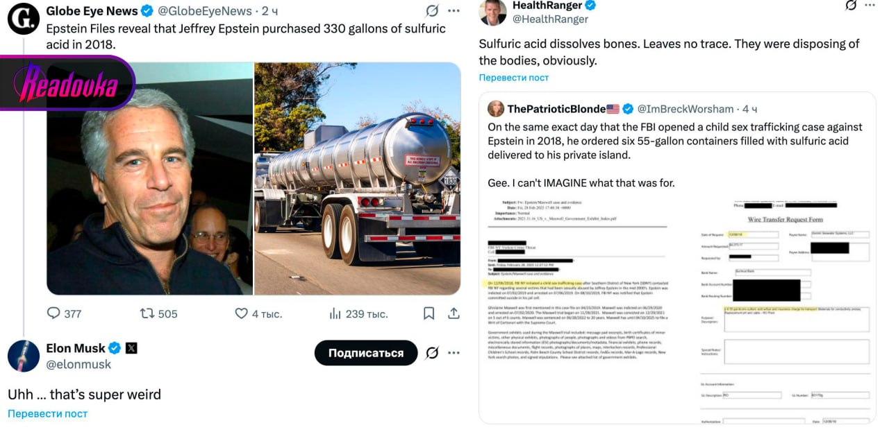Image resolution: width=889 pixels, height=432 pixels.
Task: Click the repost icon showing 505
Action: coord(147,313)
